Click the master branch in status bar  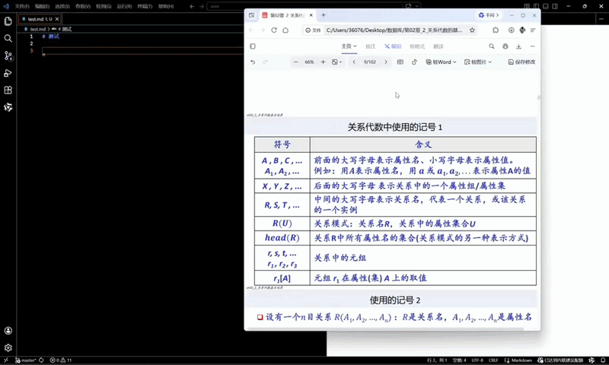coord(26,360)
